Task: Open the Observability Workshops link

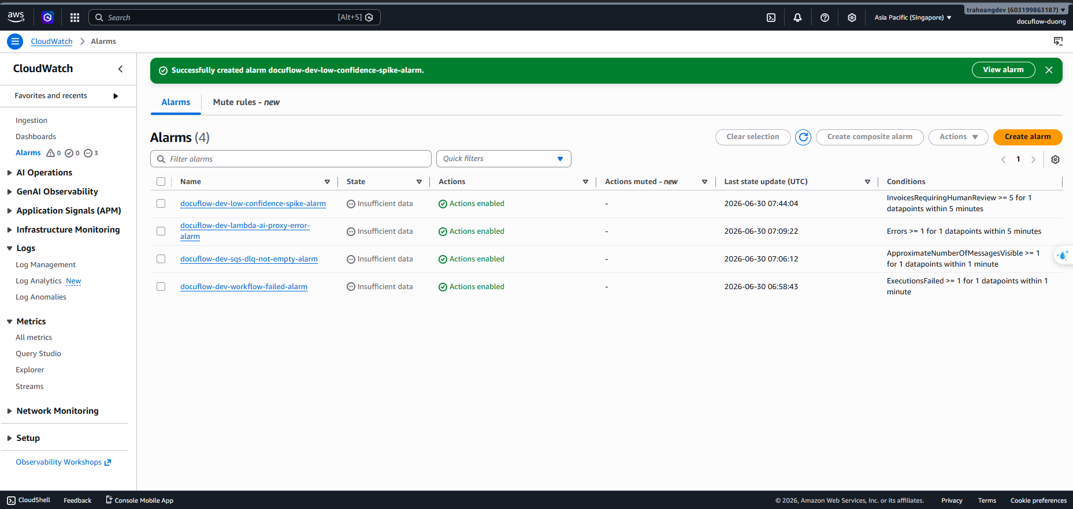Action: pyautogui.click(x=63, y=462)
